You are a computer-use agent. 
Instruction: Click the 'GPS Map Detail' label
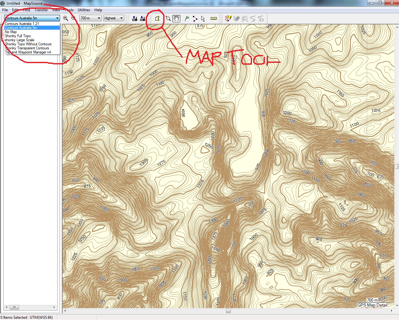pyautogui.click(x=372, y=305)
